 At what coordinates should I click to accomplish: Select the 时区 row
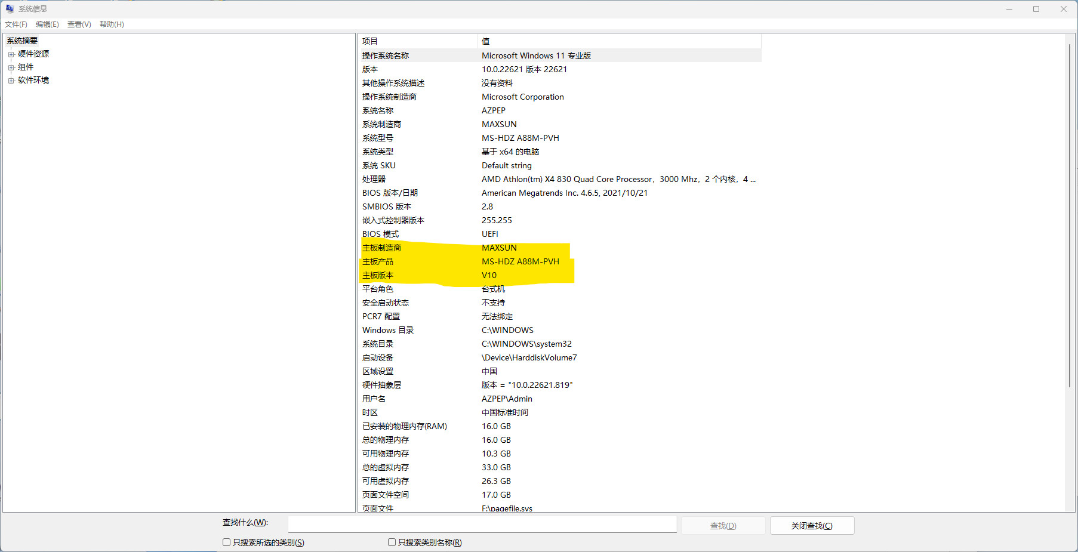[x=560, y=412]
